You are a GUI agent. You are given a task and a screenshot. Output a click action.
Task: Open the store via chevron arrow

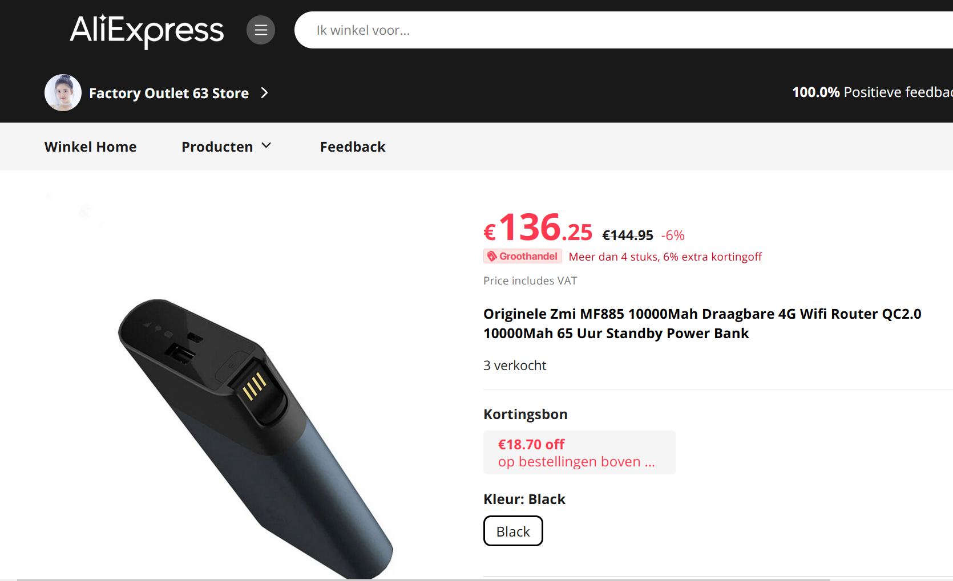264,92
